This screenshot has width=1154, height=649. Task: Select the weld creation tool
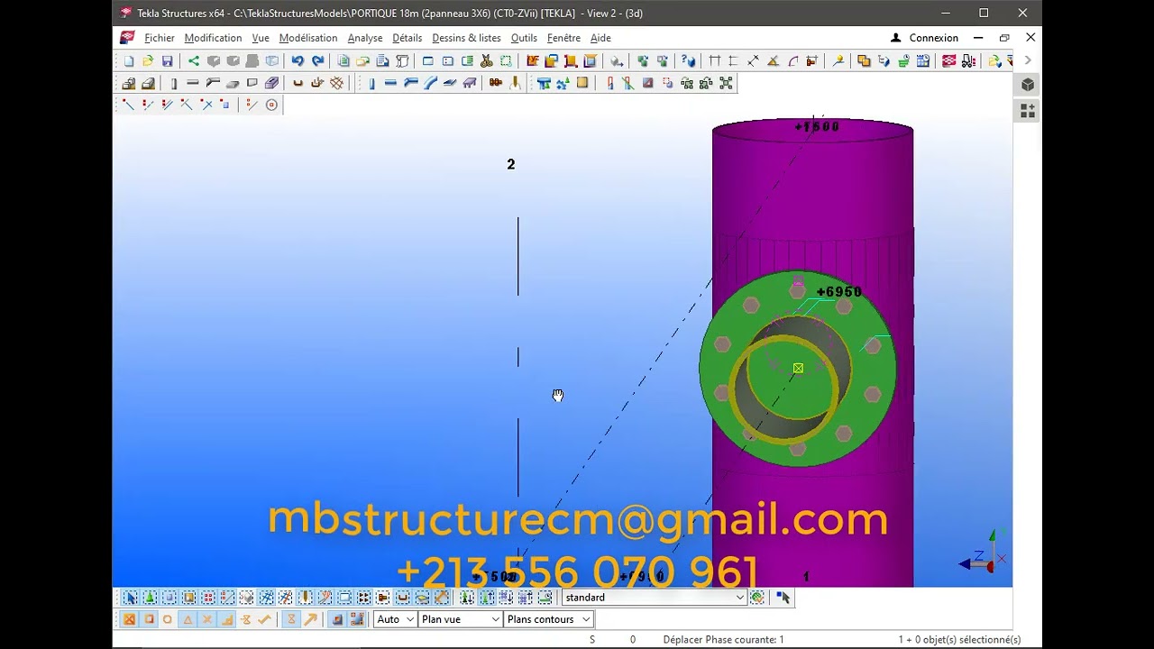pos(515,83)
